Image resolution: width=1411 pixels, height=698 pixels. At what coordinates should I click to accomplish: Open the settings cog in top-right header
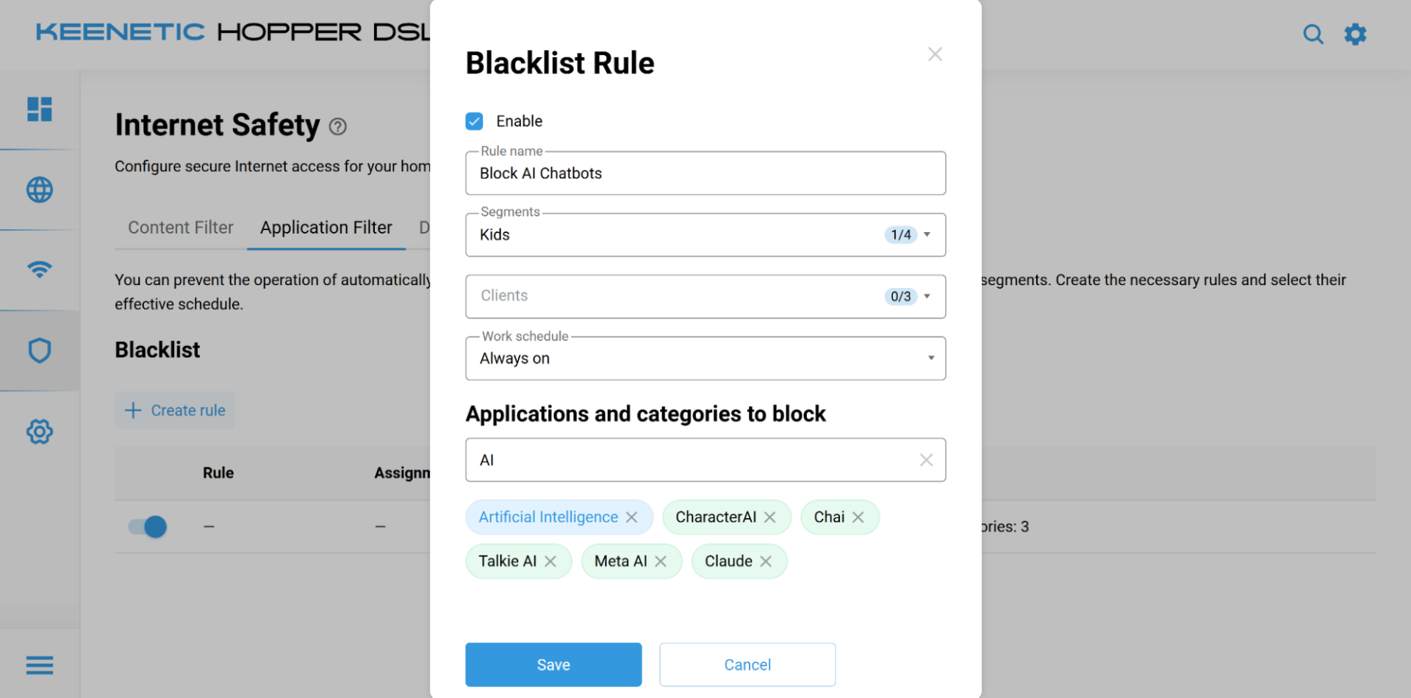(x=1355, y=35)
